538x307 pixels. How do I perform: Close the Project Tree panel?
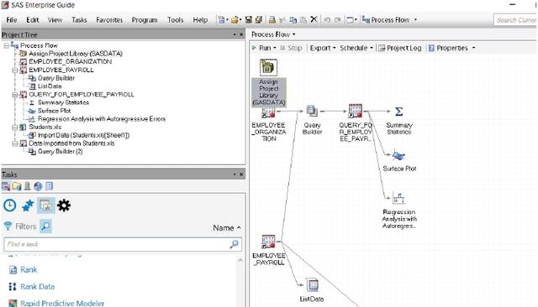pos(241,34)
